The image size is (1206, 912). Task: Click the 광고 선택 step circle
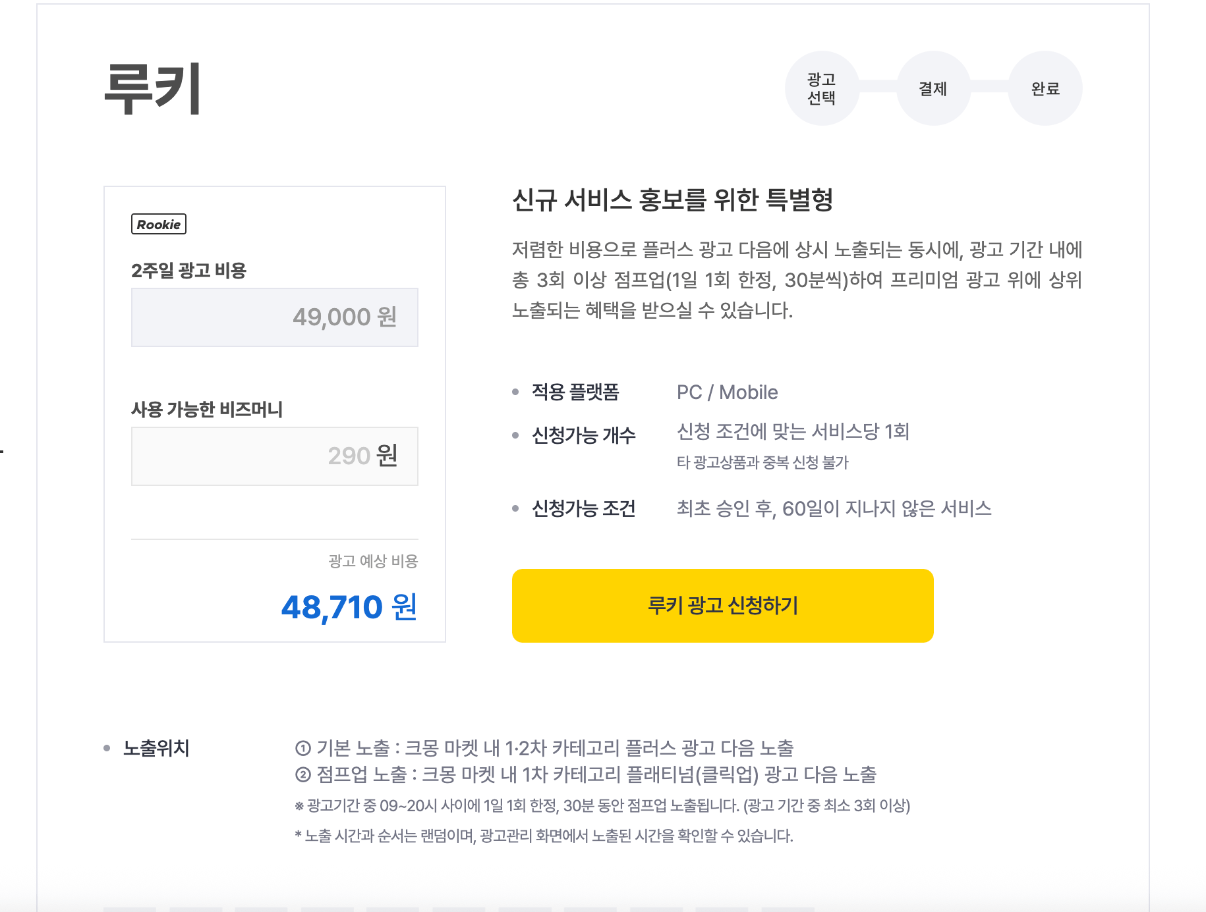pyautogui.click(x=822, y=88)
